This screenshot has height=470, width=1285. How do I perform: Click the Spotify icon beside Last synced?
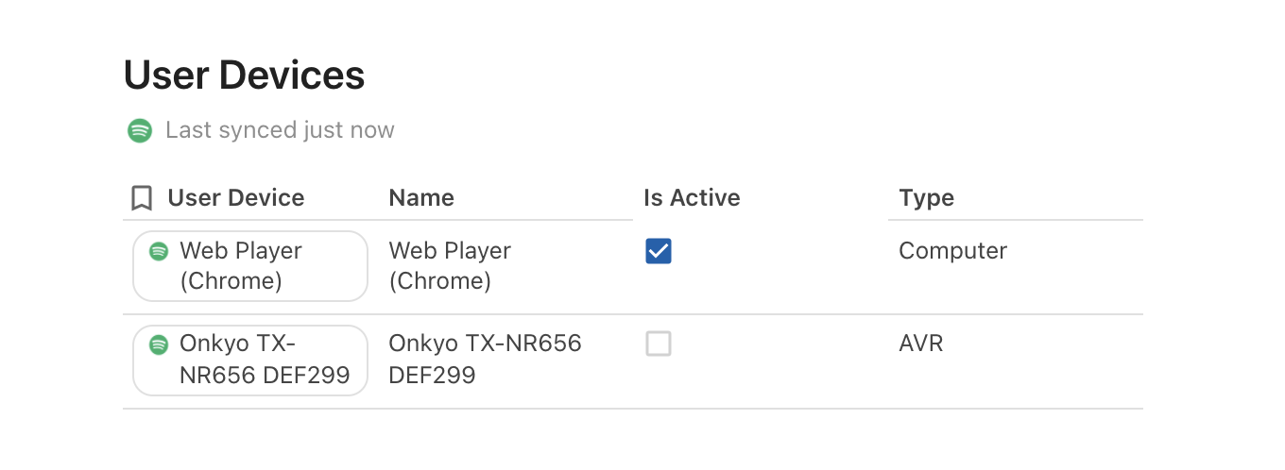(x=140, y=130)
